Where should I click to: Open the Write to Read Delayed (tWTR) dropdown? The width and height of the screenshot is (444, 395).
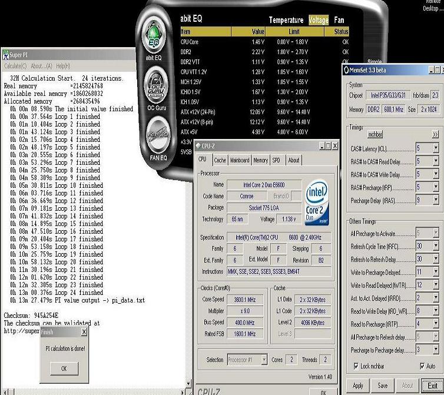pyautogui.click(x=436, y=285)
